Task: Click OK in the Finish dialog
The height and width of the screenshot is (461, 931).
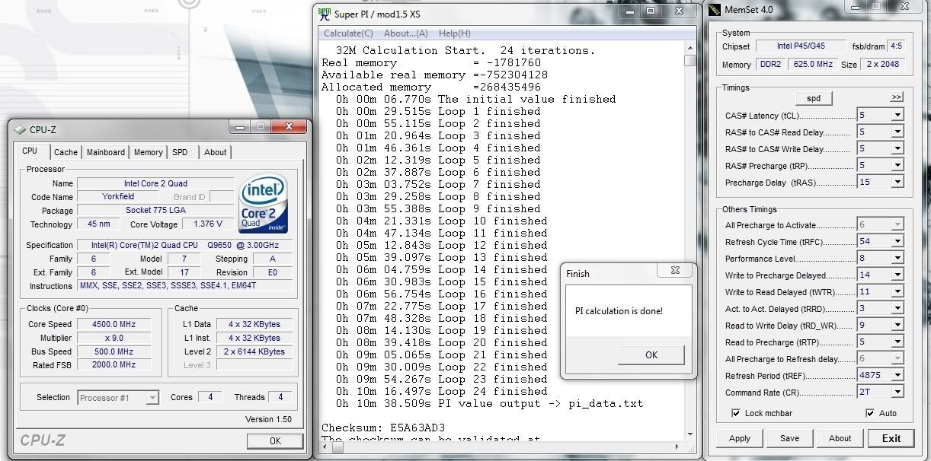Action: (x=651, y=354)
